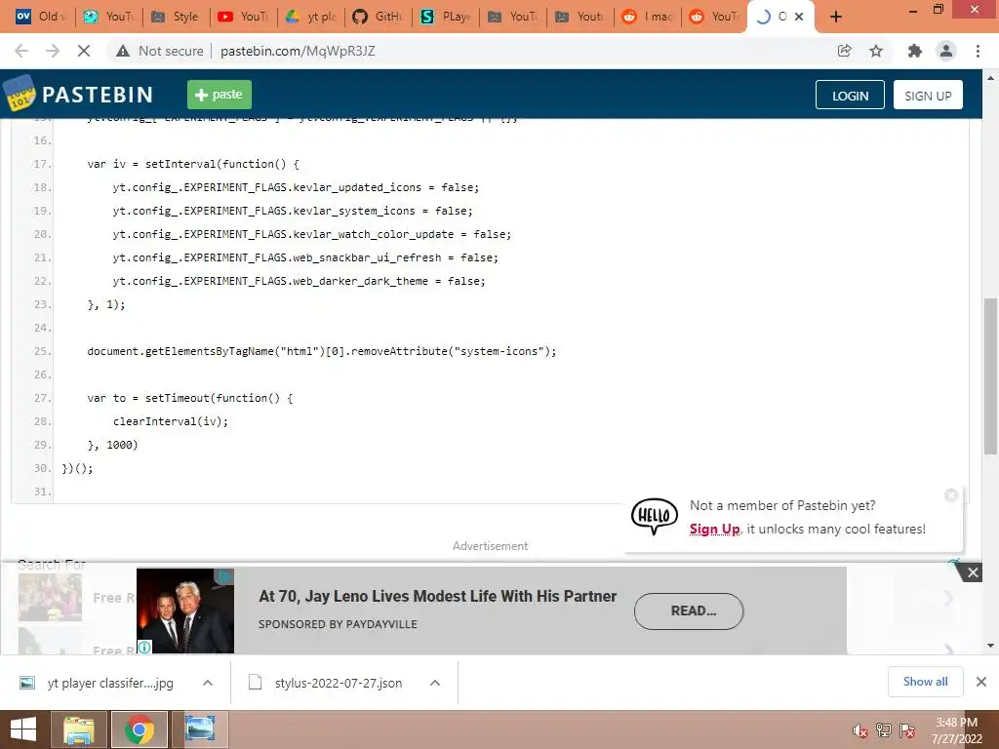
Task: Click the browser forward arrow
Action: pos(53,51)
